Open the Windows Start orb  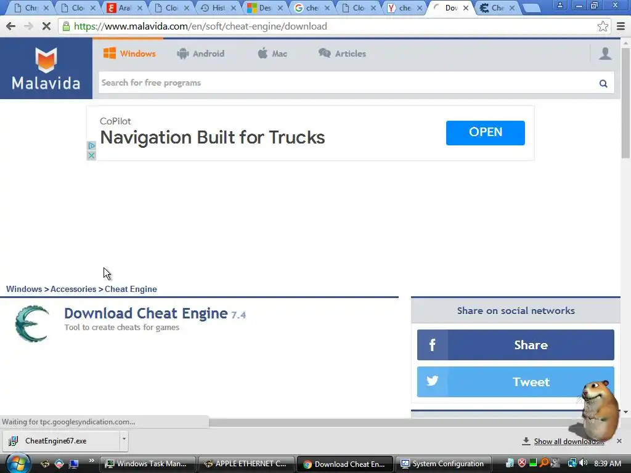pyautogui.click(x=17, y=464)
